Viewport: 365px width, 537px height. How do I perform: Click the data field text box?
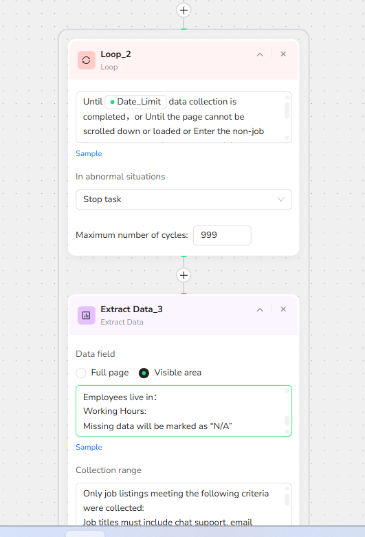click(184, 410)
